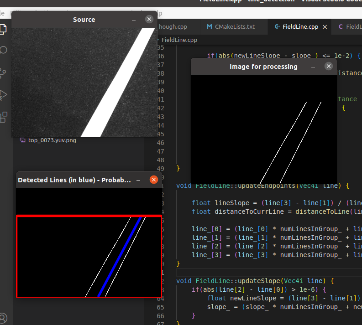Minimize the Image for processing window
The image size is (362, 325).
pos(313,67)
